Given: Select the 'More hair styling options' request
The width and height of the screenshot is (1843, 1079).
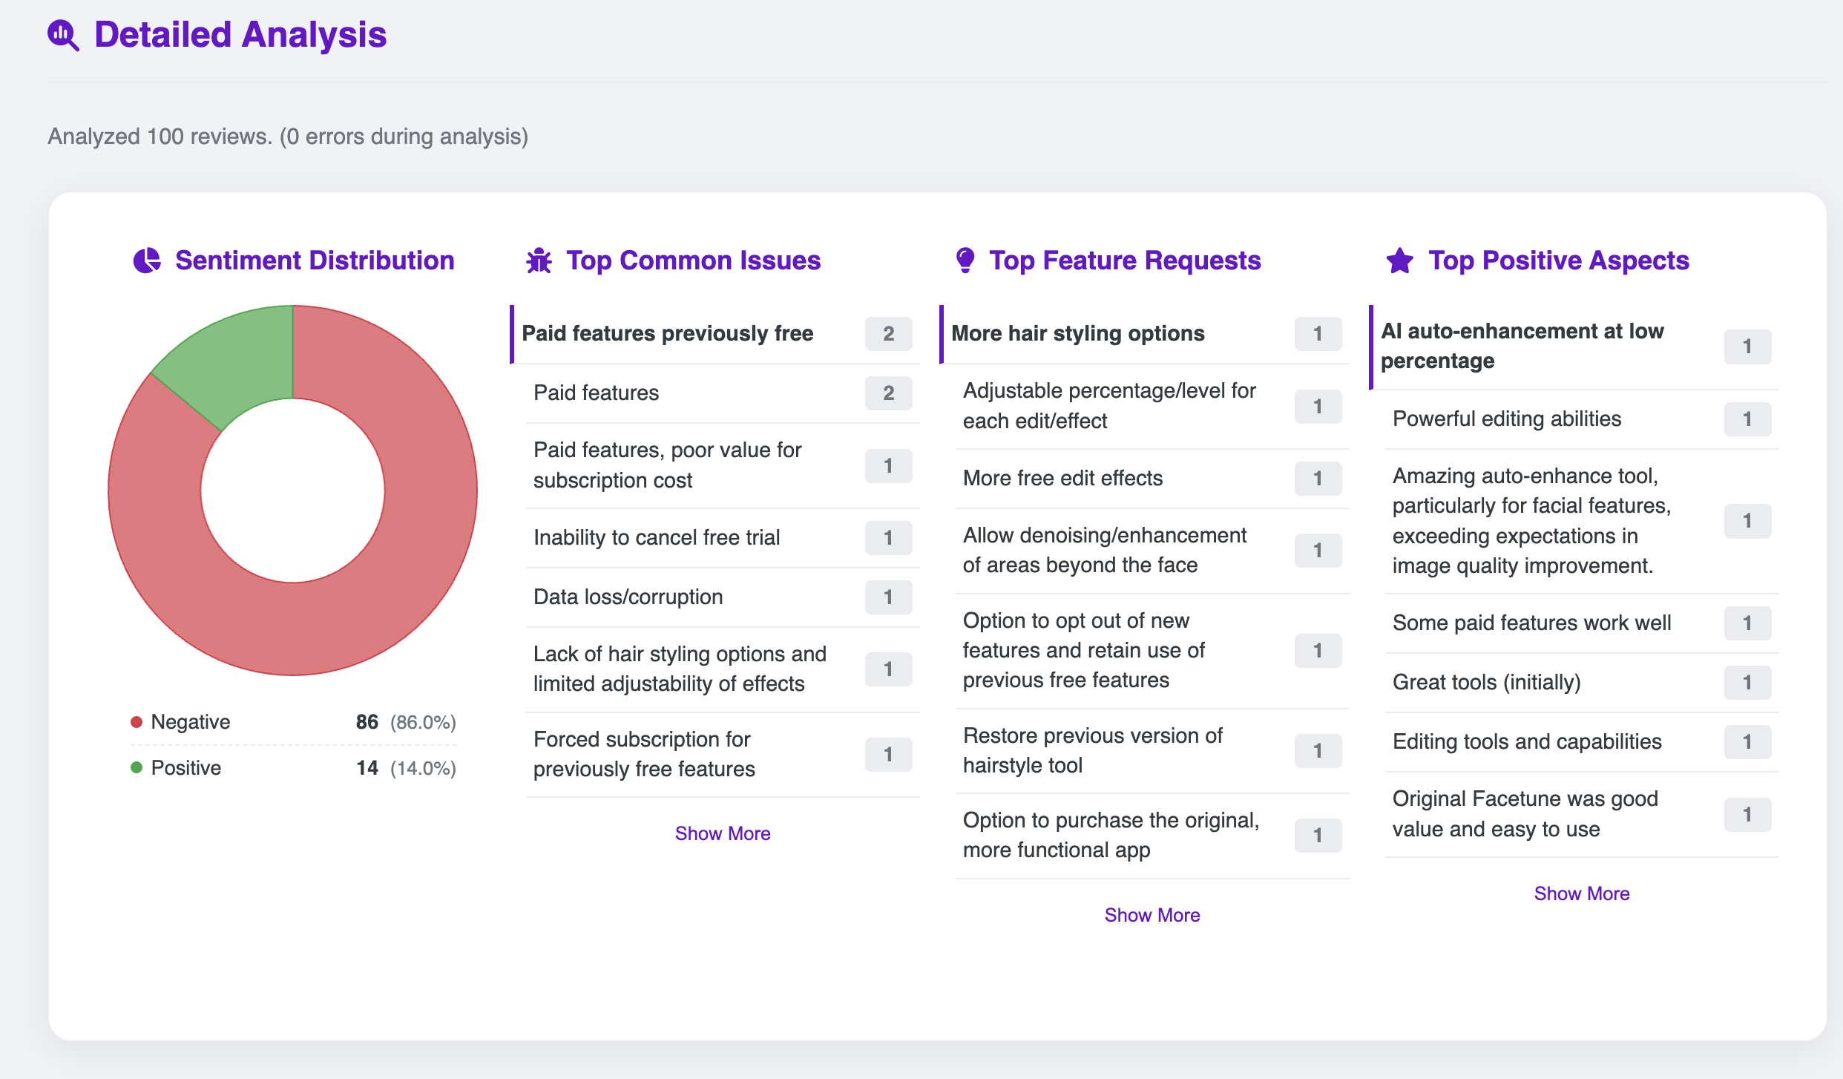Looking at the screenshot, I should tap(1077, 333).
